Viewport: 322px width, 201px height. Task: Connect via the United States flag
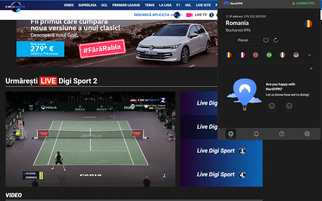pos(296,55)
